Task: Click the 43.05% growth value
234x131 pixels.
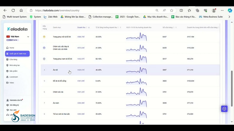Action: pyautogui.click(x=99, y=37)
